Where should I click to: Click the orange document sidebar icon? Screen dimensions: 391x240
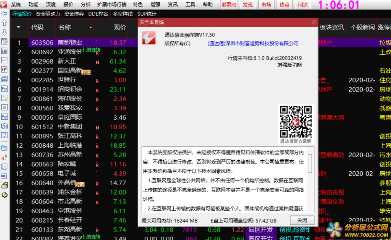point(4,107)
